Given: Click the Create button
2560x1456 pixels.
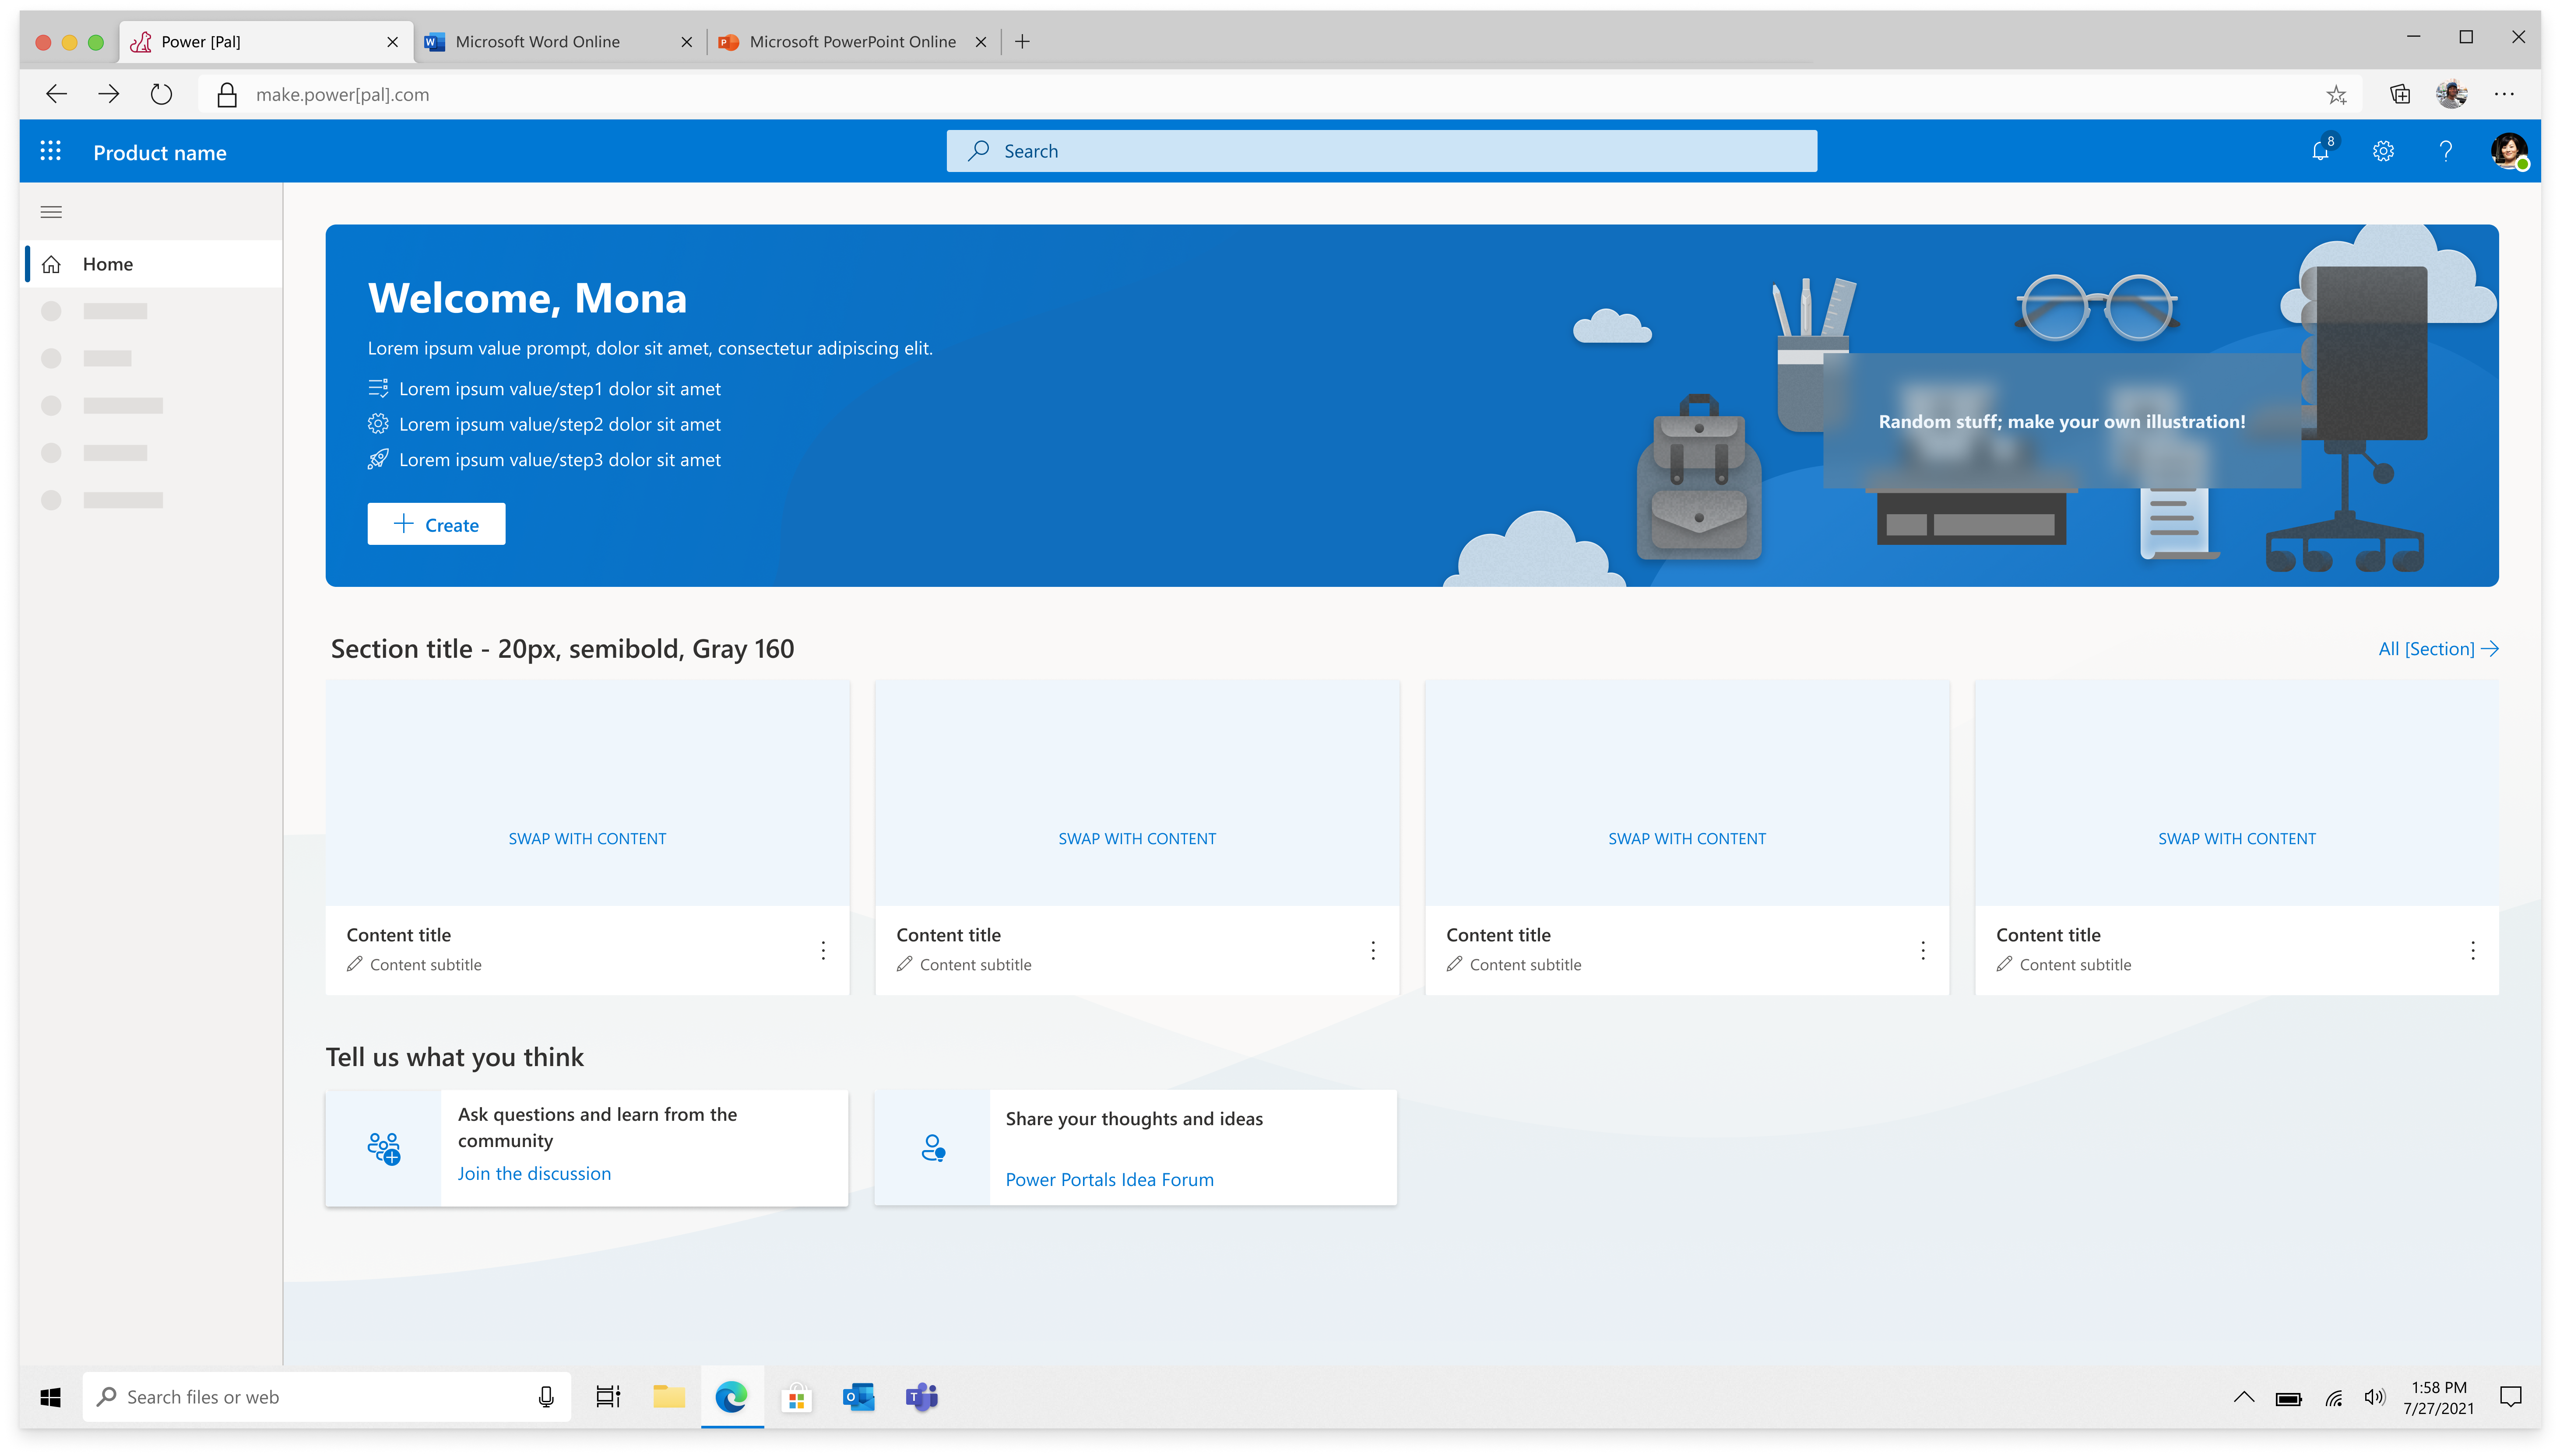Looking at the screenshot, I should (436, 524).
